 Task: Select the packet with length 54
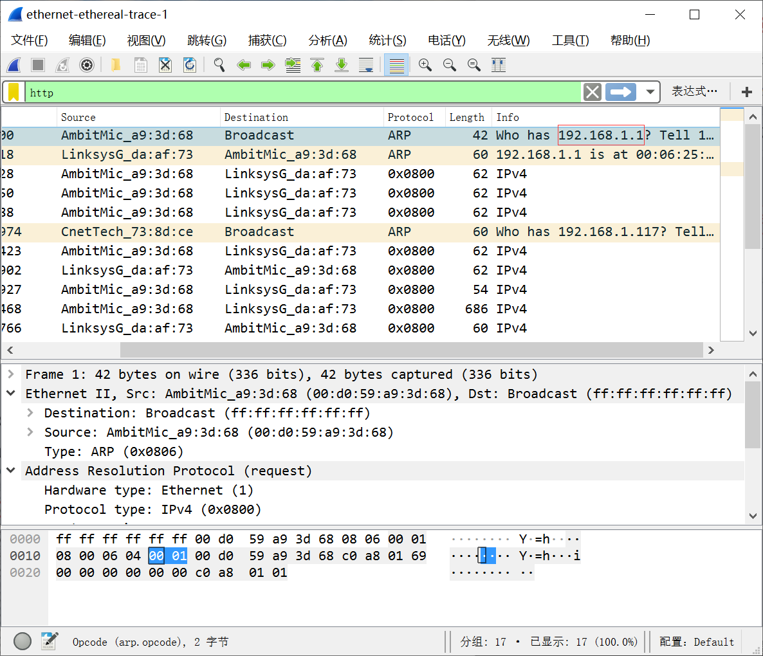click(x=360, y=290)
